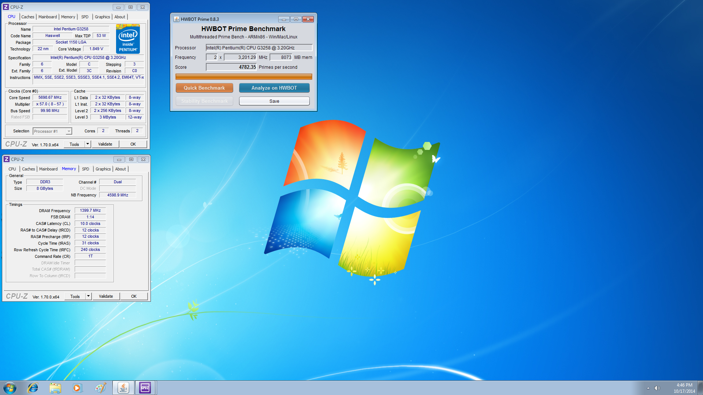Screen dimensions: 703x395
Task: Open the Caches tab in top CPU-Z window
Action: point(27,17)
